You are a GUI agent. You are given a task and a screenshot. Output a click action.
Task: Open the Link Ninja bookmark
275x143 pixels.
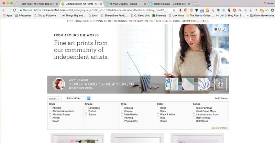(176, 15)
